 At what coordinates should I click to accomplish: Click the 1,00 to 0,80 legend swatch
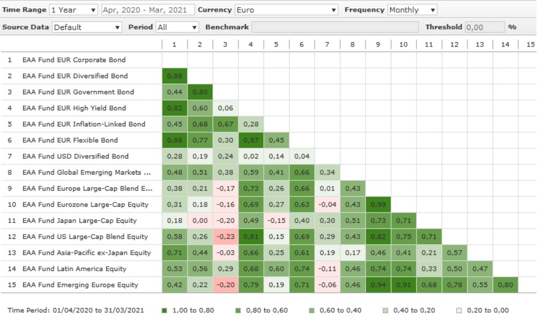tap(164, 310)
